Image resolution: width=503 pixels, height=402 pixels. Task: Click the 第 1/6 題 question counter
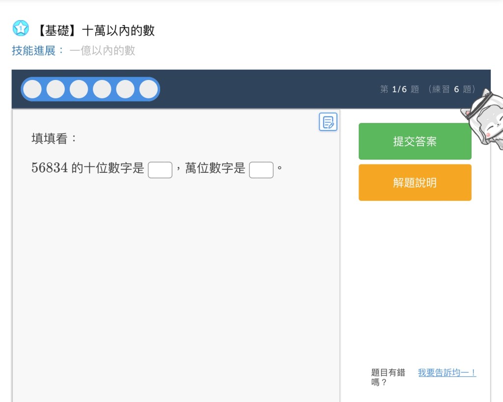click(x=399, y=89)
